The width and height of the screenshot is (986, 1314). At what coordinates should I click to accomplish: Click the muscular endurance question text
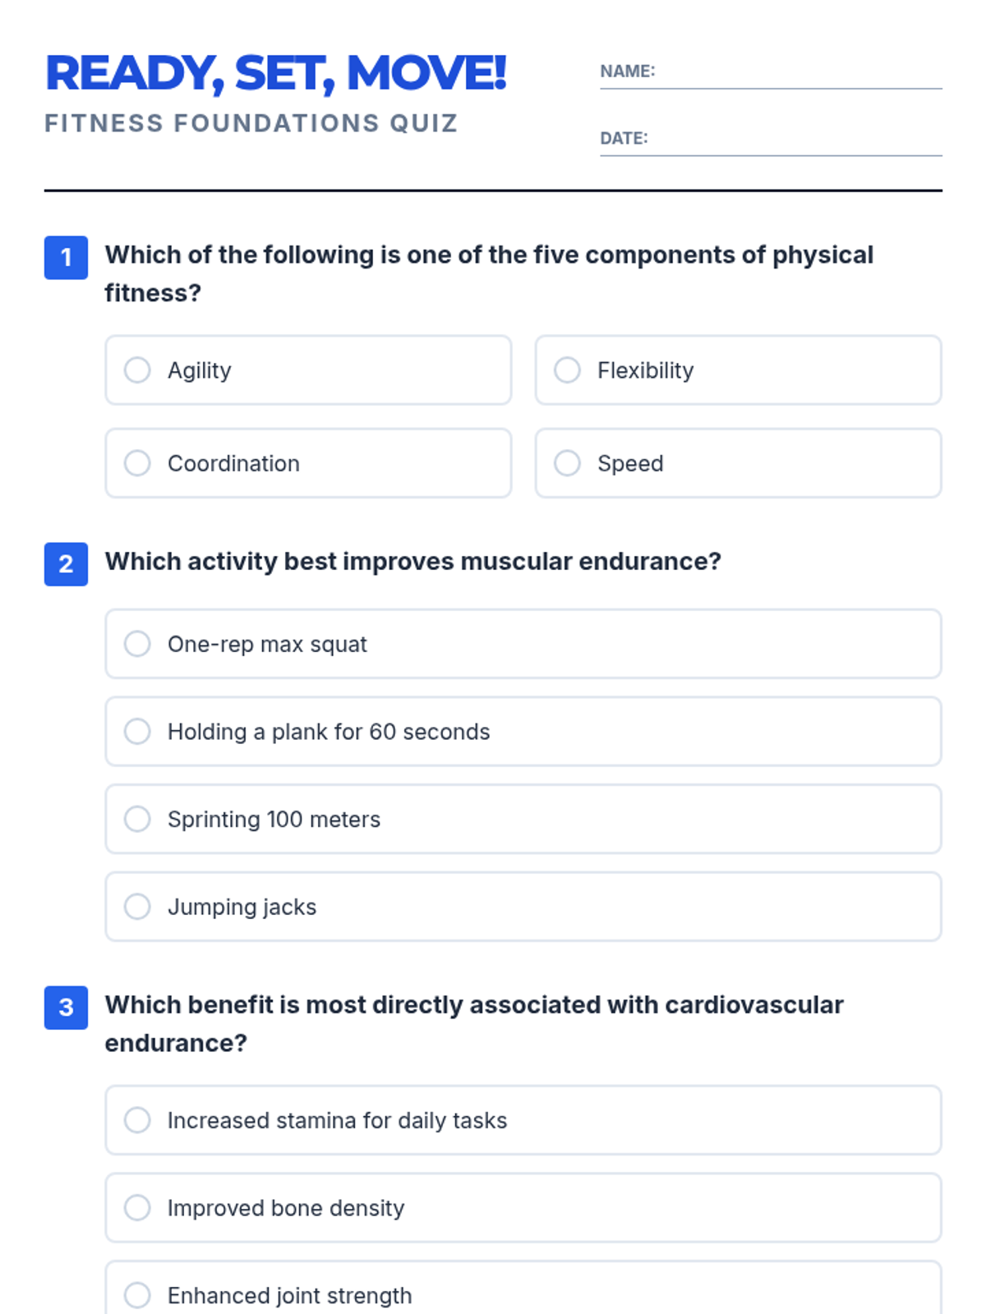tap(412, 562)
